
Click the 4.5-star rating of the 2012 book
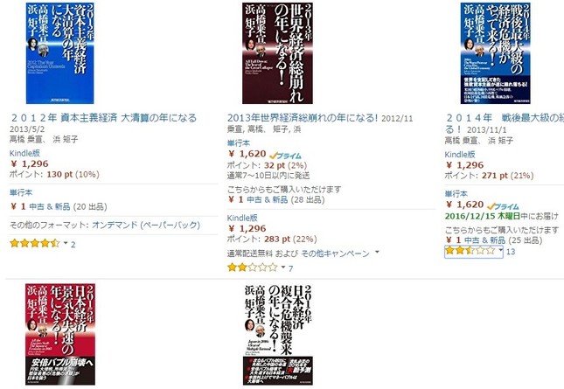35,243
